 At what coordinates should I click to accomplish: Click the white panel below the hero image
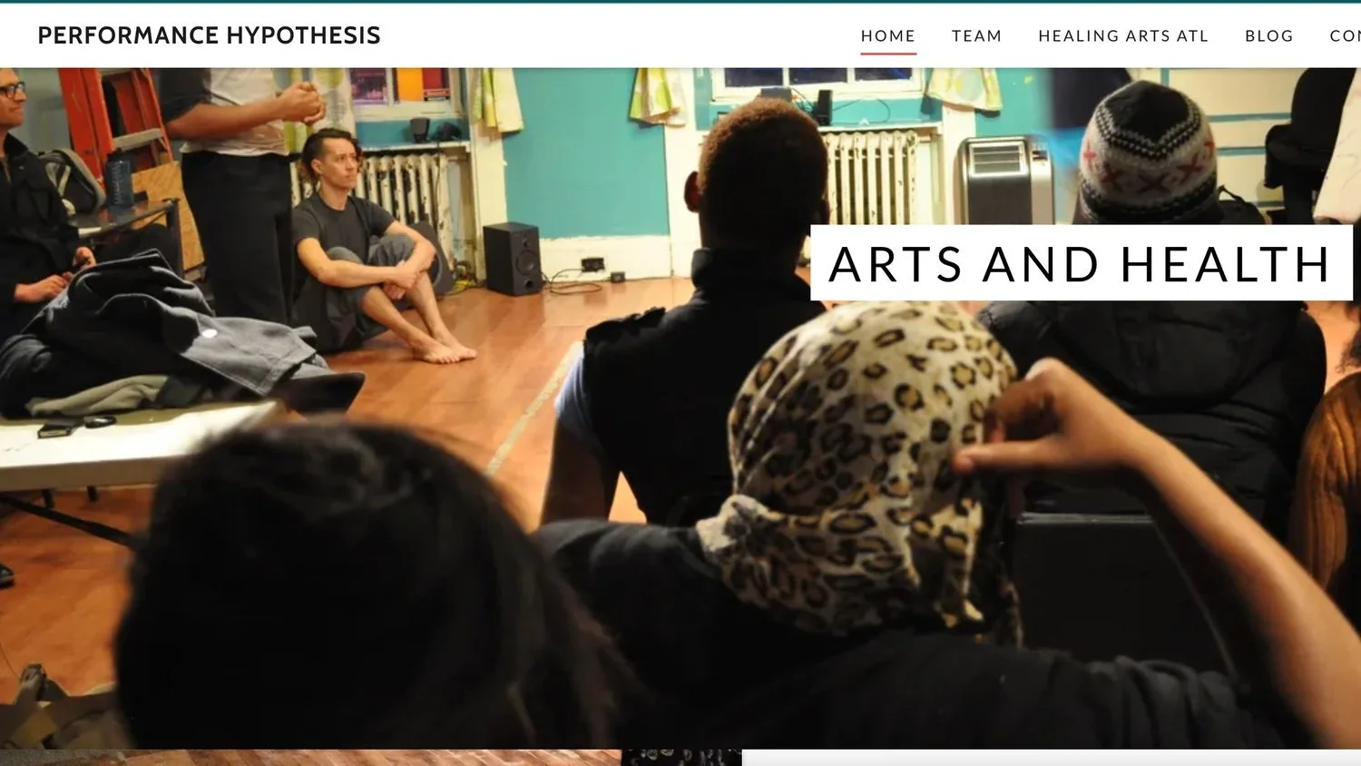(x=1051, y=758)
